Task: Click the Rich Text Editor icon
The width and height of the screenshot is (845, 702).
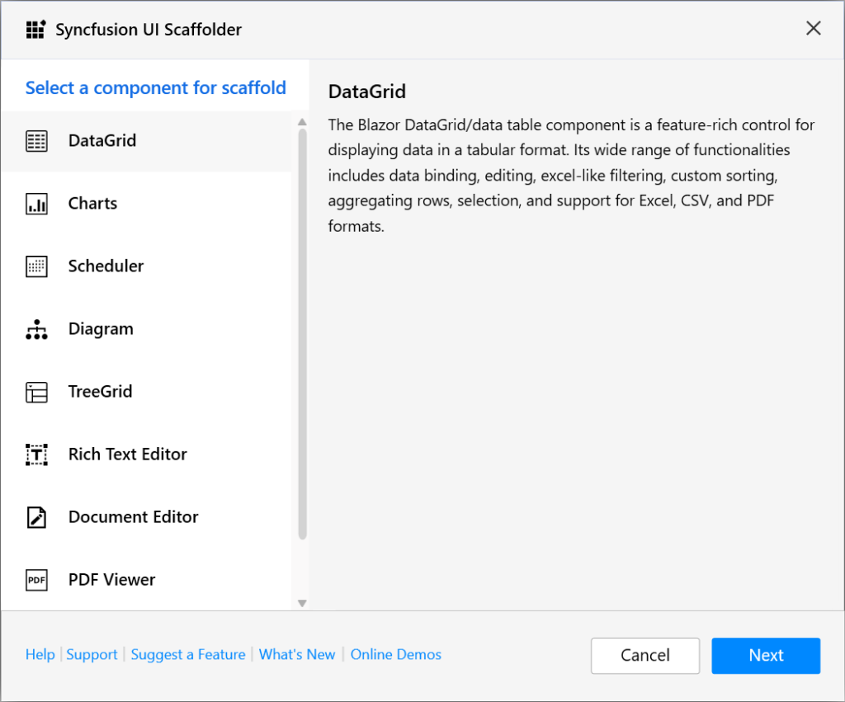Action: click(x=36, y=454)
